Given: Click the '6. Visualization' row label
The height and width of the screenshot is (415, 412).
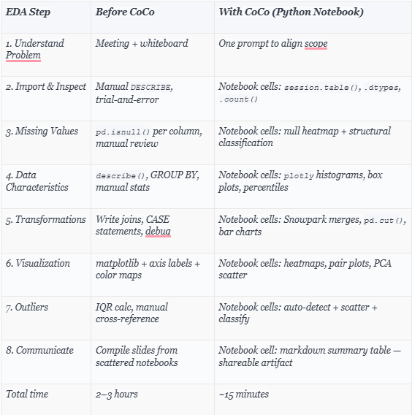Looking at the screenshot, I should [38, 263].
